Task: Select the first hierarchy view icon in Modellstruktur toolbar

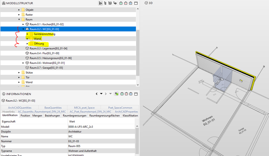Action: (100, 3)
